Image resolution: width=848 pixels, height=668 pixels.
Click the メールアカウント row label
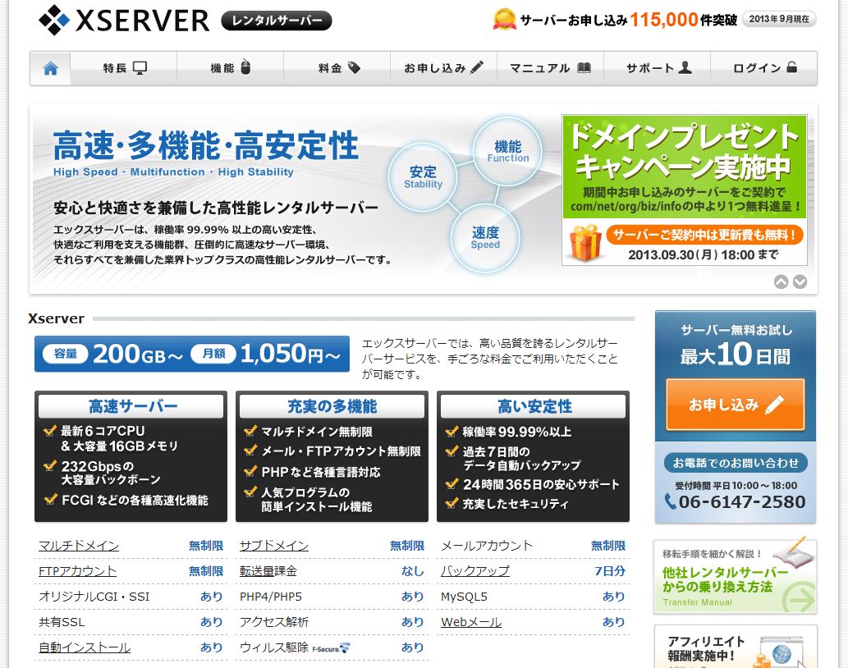click(x=487, y=546)
